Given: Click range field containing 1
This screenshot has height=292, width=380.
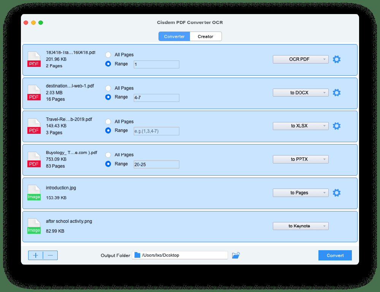Looking at the screenshot, I should pos(157,64).
